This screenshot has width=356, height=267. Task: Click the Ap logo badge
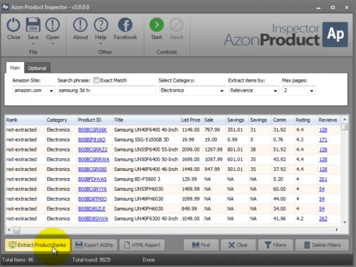[x=335, y=34]
